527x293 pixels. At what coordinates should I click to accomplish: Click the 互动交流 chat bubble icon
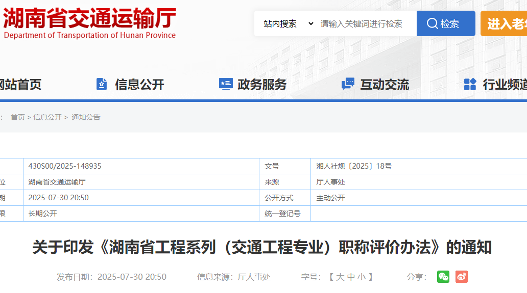[348, 84]
